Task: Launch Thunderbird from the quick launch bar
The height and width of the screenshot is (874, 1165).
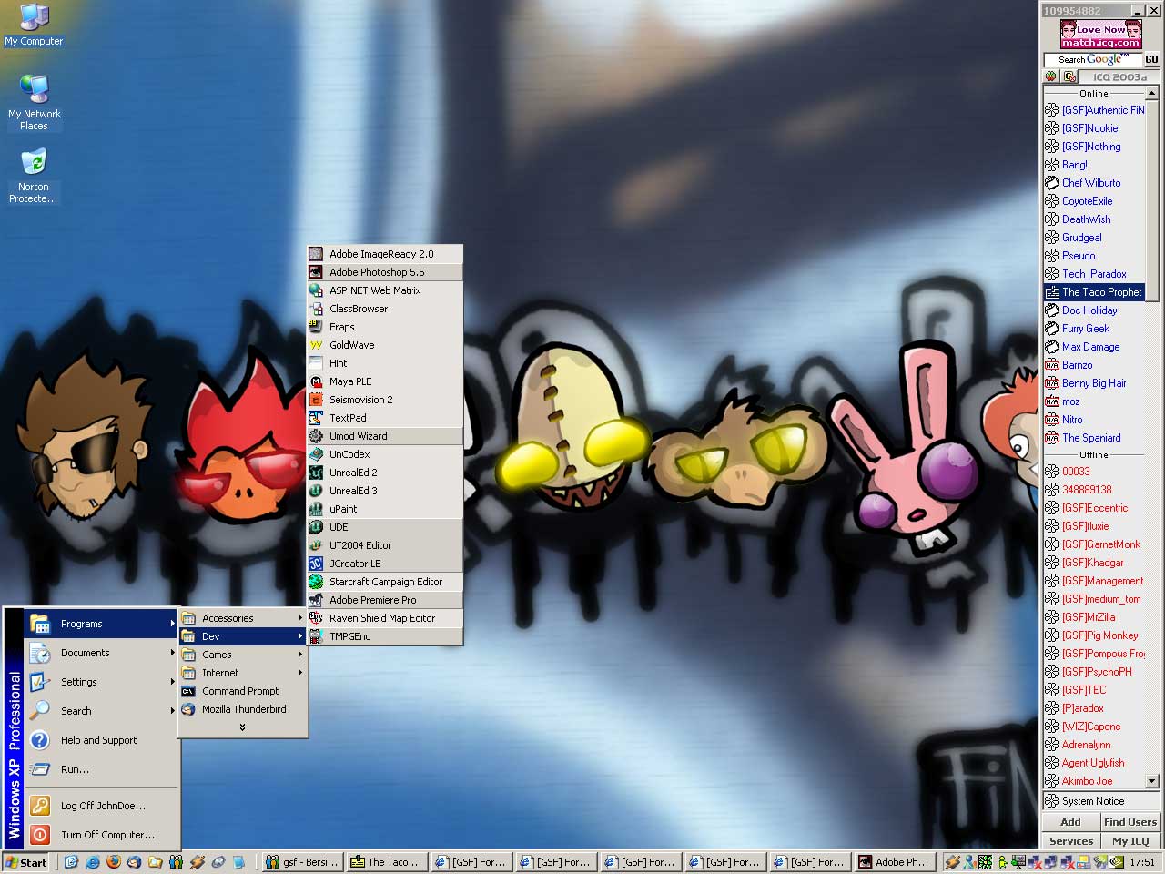Action: (x=134, y=862)
